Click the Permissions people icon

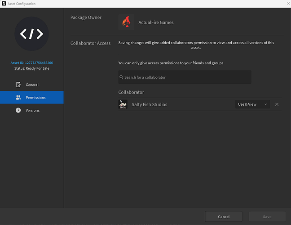pos(18,97)
